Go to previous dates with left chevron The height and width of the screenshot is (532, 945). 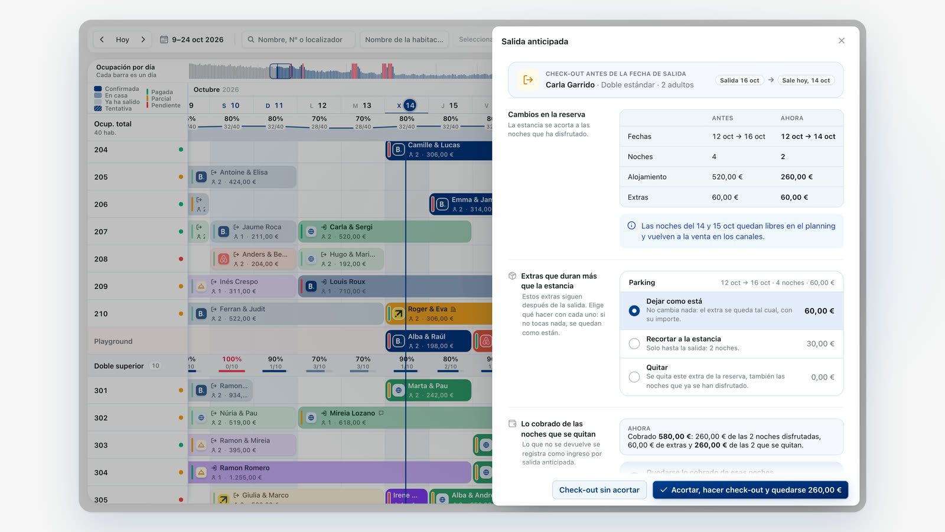pyautogui.click(x=102, y=40)
